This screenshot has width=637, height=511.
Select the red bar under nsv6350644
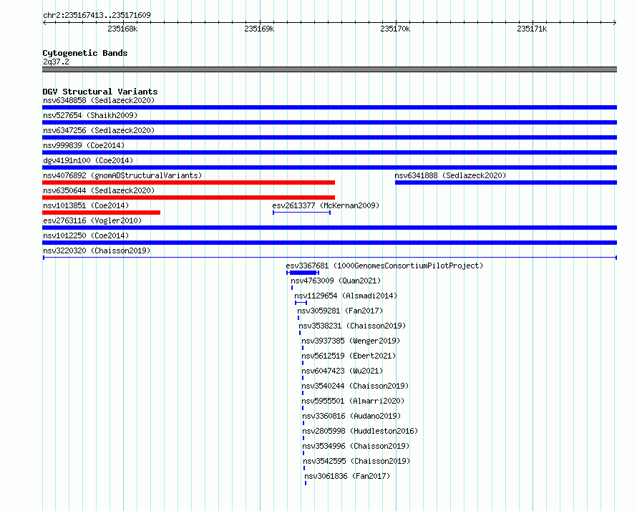click(188, 198)
